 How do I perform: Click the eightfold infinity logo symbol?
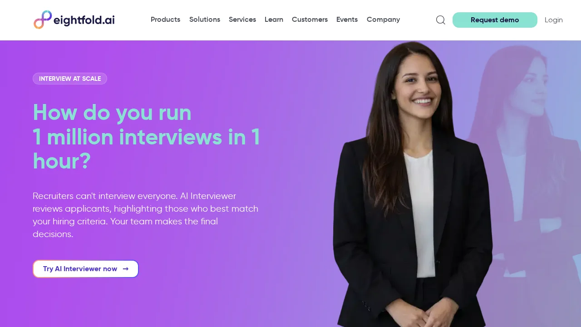(x=43, y=20)
